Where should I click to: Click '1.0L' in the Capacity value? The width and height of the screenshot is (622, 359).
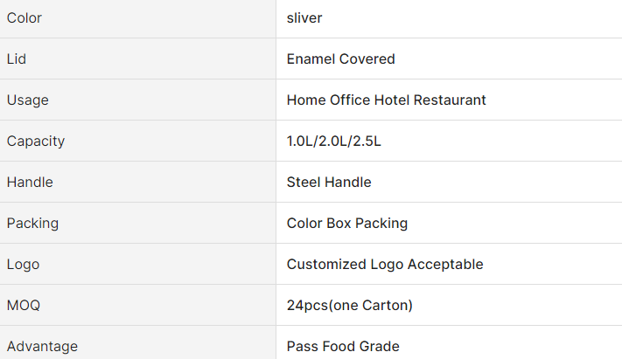click(x=301, y=142)
